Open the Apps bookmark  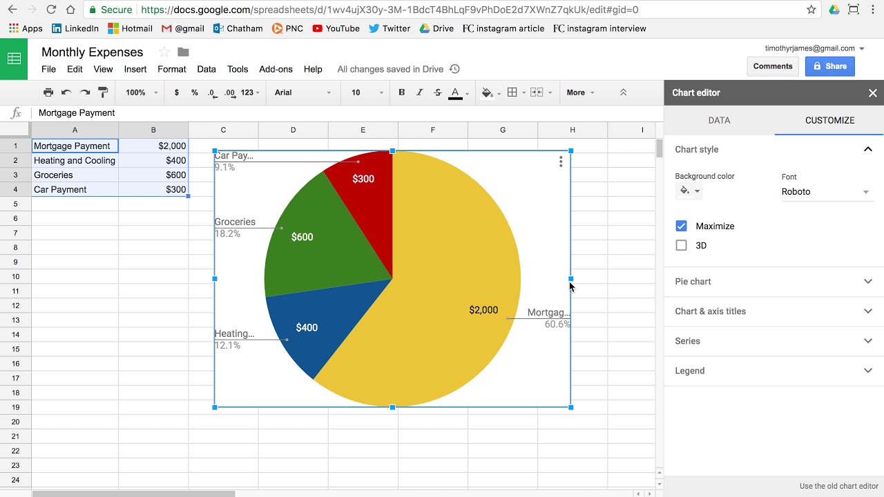pos(26,28)
